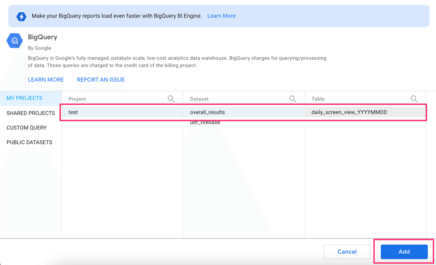The image size is (436, 265).
Task: Click the LEARN MORE link under description
Action: (x=46, y=80)
